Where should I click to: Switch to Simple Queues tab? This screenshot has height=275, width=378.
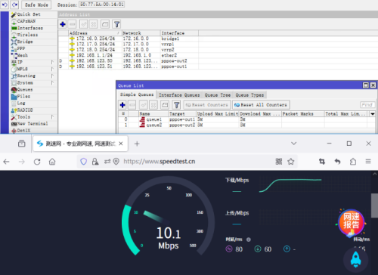[137, 94]
